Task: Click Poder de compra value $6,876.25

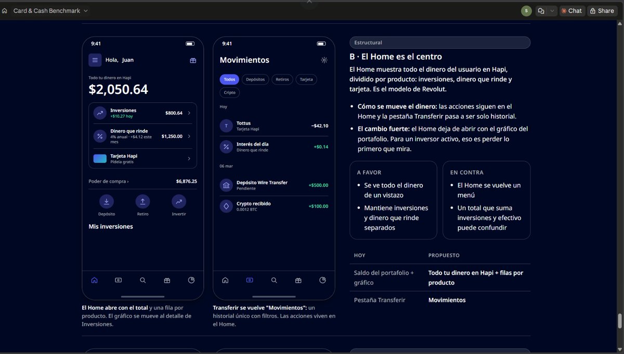Action: tap(186, 182)
